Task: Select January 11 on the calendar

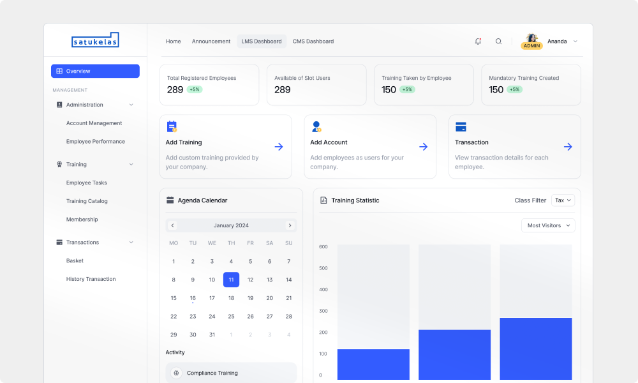Action: [231, 280]
